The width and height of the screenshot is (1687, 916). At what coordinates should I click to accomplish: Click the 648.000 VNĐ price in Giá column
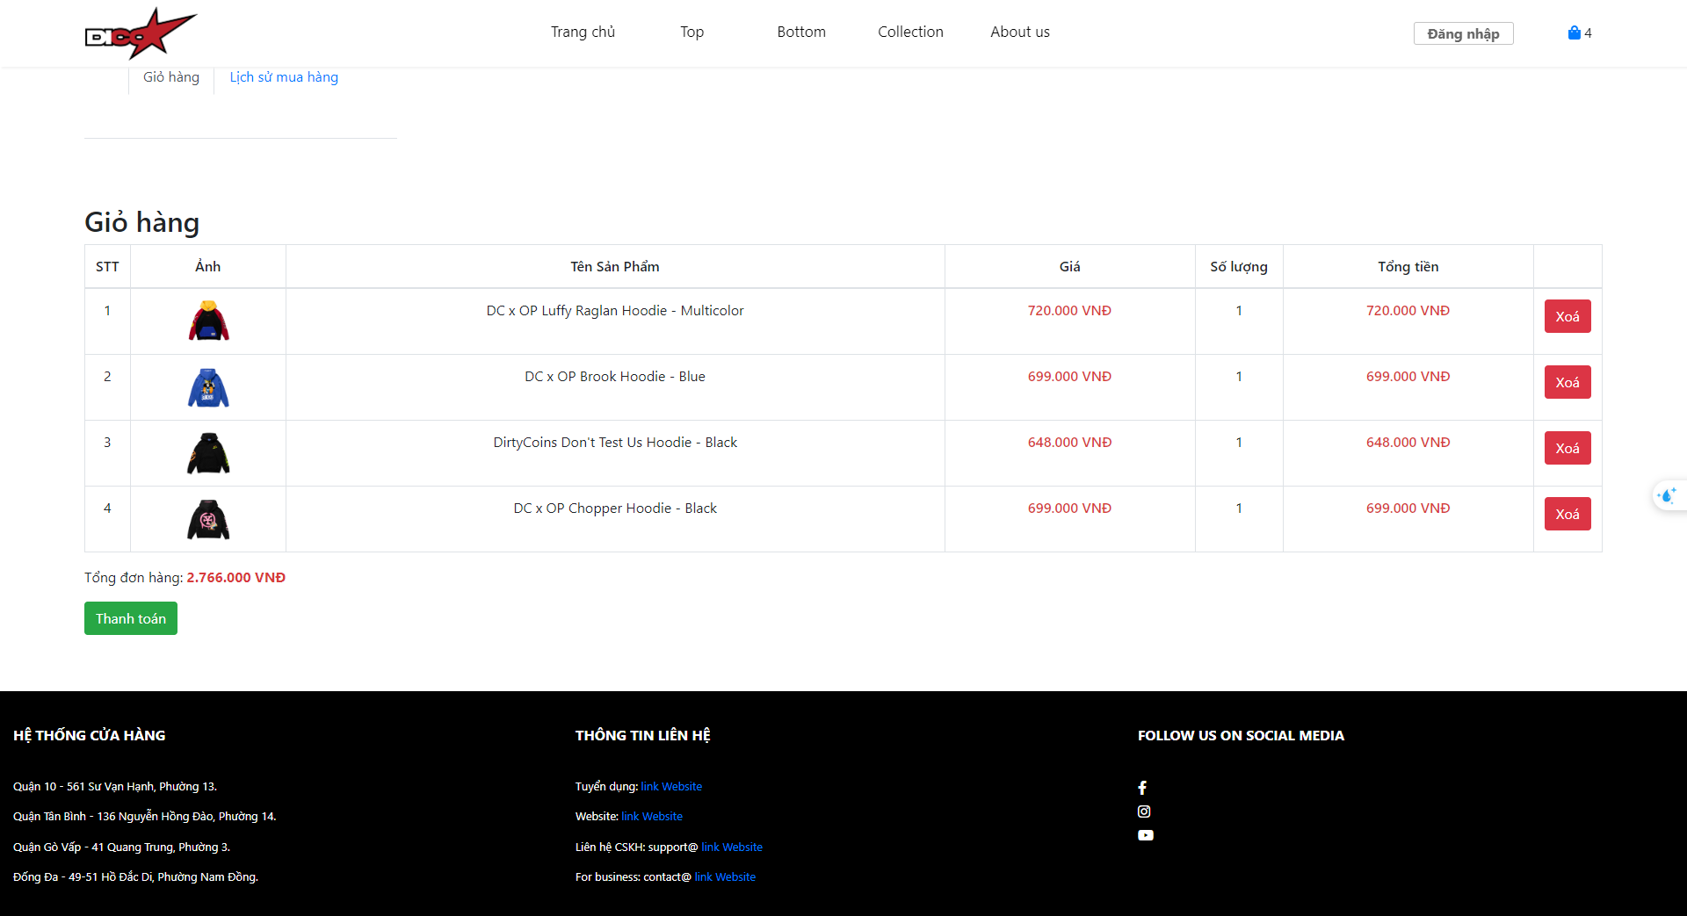1070,442
